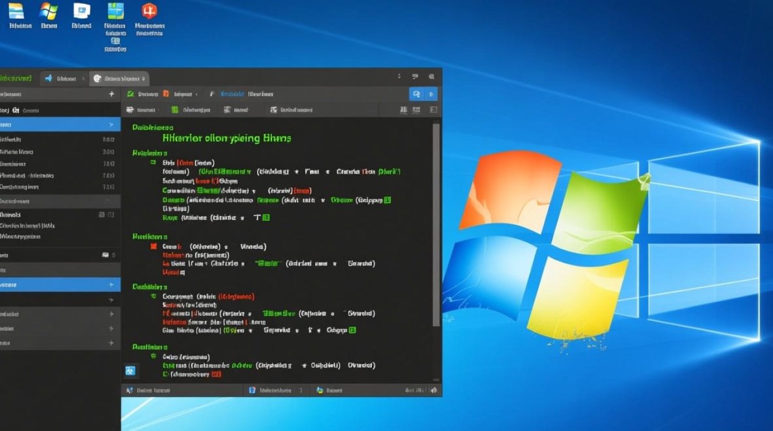The width and height of the screenshot is (773, 431).
Task: Open the red hexagon desktop shortcut
Action: (x=150, y=11)
